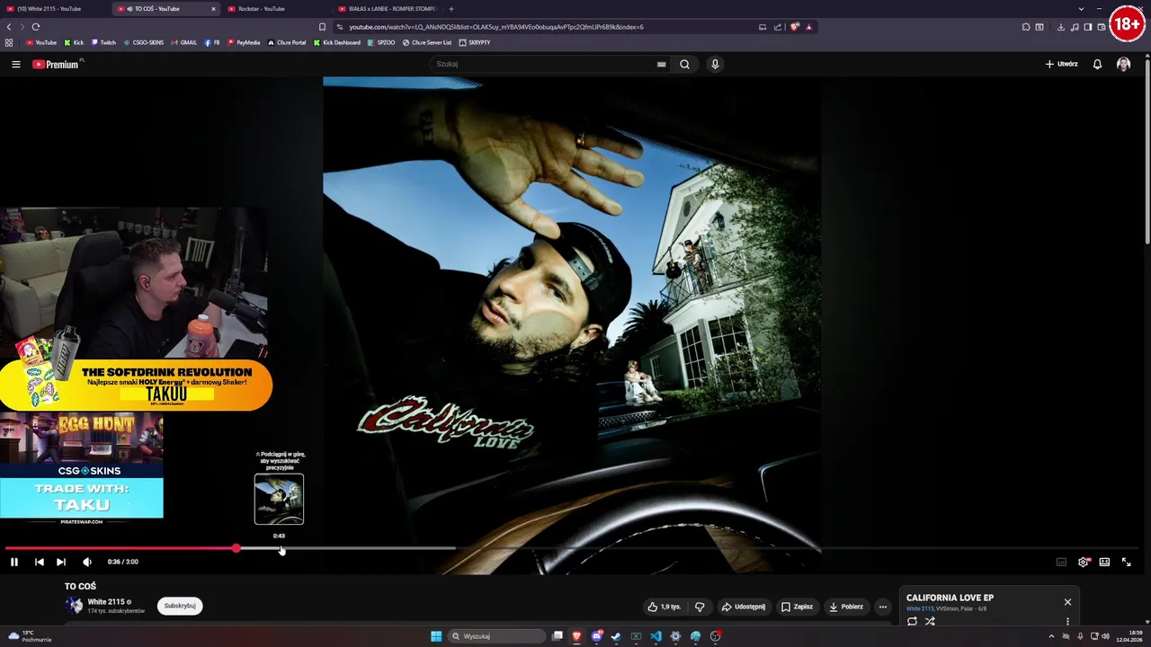The image size is (1151, 647).
Task: Open player settings gear
Action: pos(1084,562)
